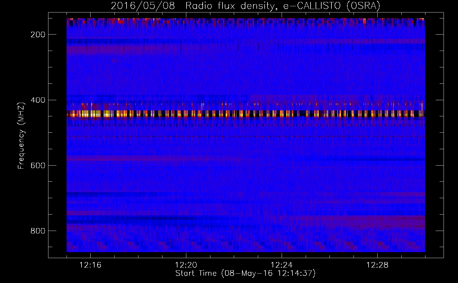
Task: Click the 12:16 time tick label
Action: 90,265
